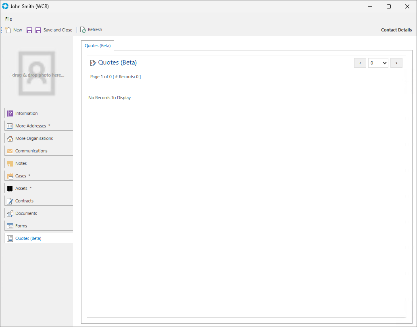Viewport: 417px width, 327px height.
Task: Open the Documents section
Action: pyautogui.click(x=26, y=213)
